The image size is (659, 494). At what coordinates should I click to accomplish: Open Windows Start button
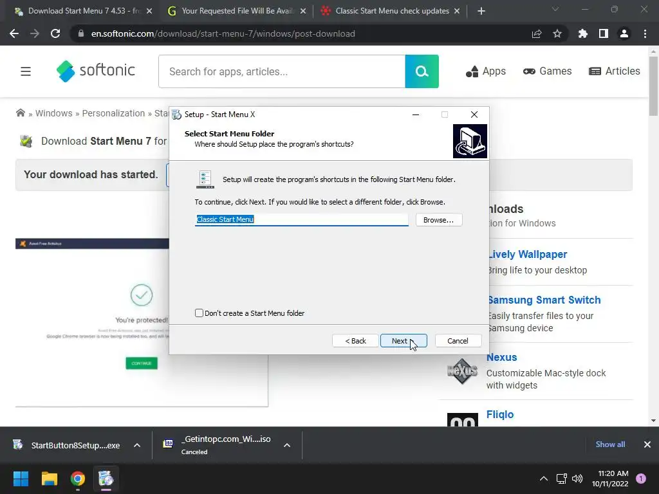click(x=21, y=479)
